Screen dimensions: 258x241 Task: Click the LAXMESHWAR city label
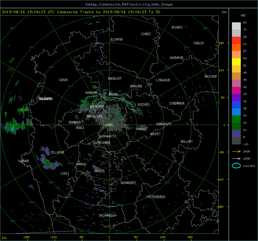(x=101, y=143)
